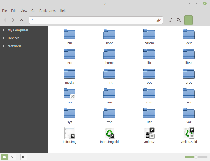
Task: Enable places view in the sidebar
Action: pos(5,157)
